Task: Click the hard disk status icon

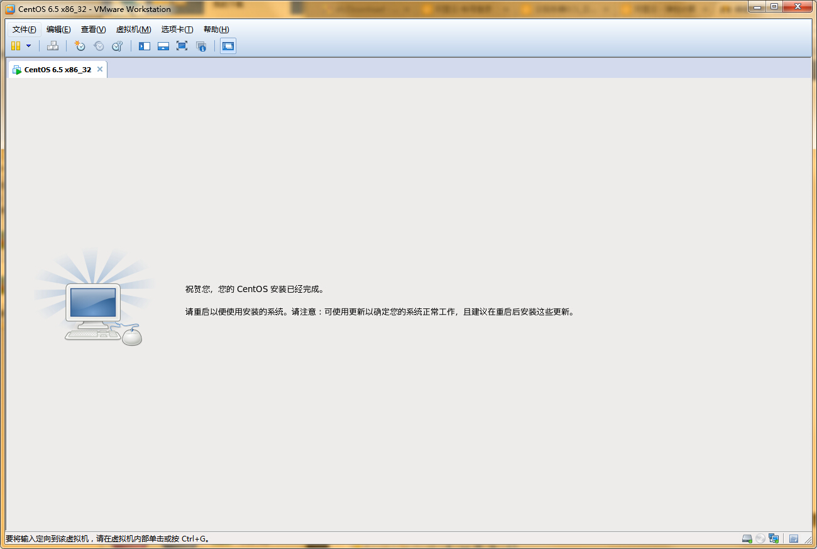Action: pyautogui.click(x=747, y=539)
